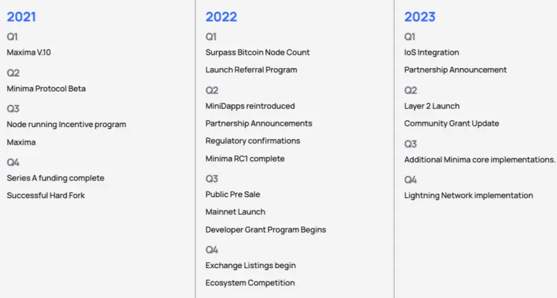The image size is (557, 298).
Task: Select Minima Protocol Beta item
Action: tap(46, 88)
